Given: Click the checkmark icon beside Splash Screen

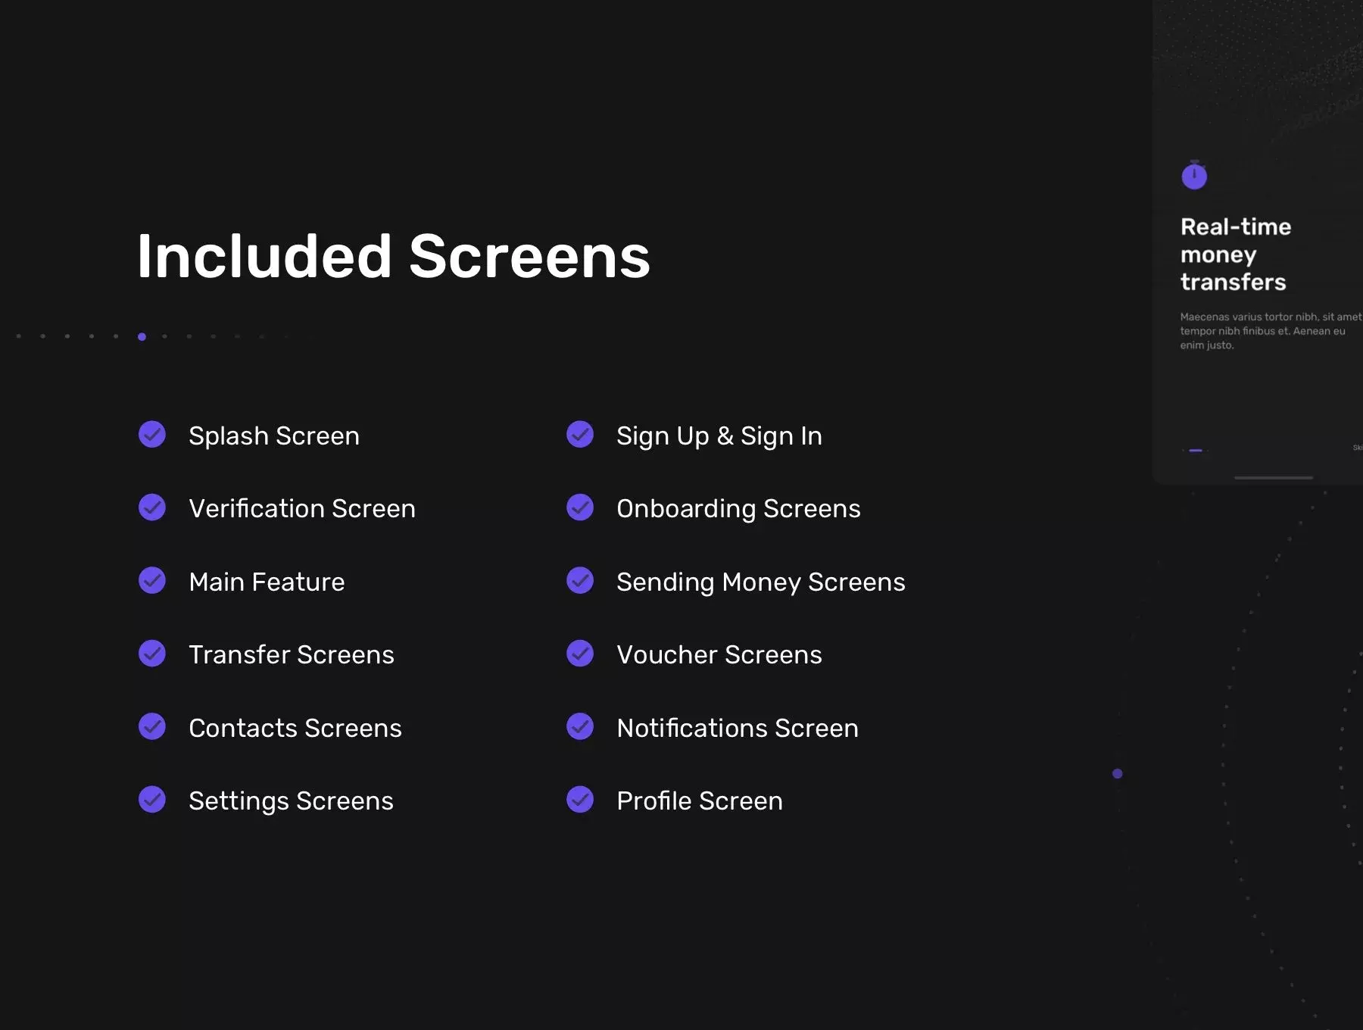Looking at the screenshot, I should [152, 434].
